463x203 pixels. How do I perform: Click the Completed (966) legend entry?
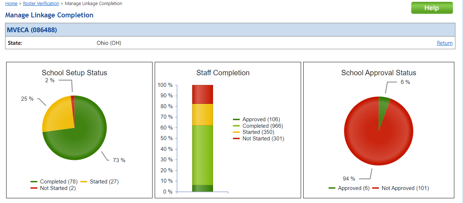[262, 126]
